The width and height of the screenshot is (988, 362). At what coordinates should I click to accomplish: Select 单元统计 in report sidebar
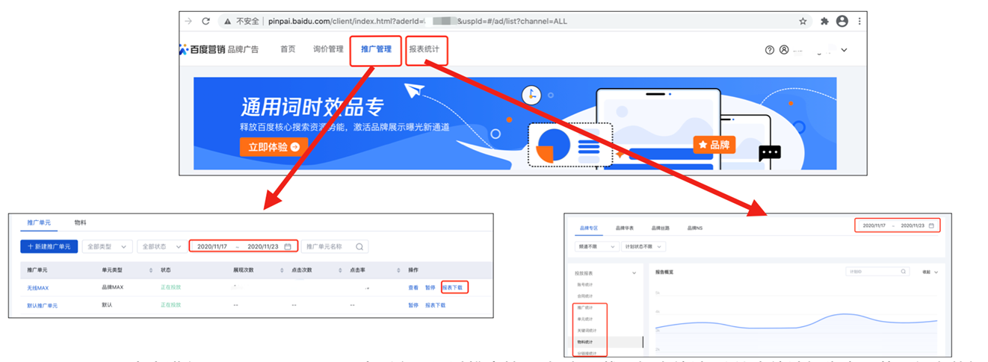click(x=584, y=319)
